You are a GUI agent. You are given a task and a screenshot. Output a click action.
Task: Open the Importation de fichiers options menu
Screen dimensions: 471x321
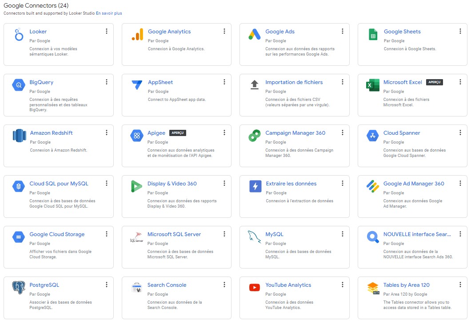pyautogui.click(x=343, y=82)
